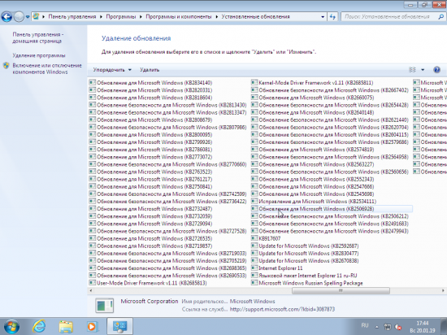Click the horizontal scrollbar thumb
Viewport: 447px width, 335px height.
point(341,290)
